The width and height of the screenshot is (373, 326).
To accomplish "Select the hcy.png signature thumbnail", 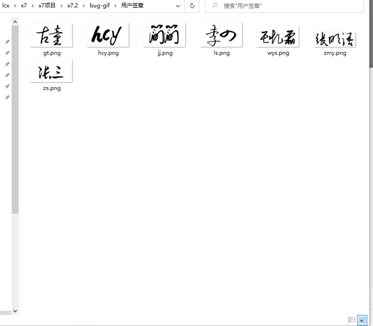I will (x=108, y=35).
